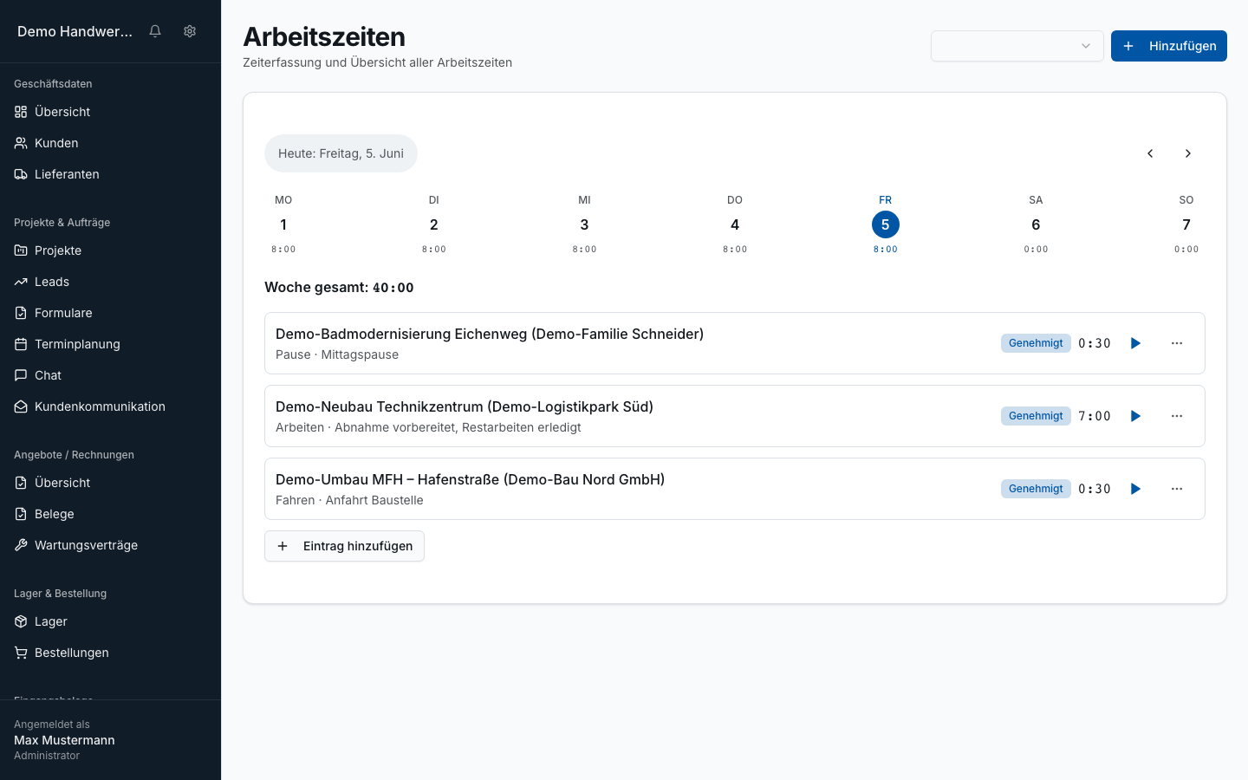Click the Lieferanten truck icon
The image size is (1248, 780).
21,174
